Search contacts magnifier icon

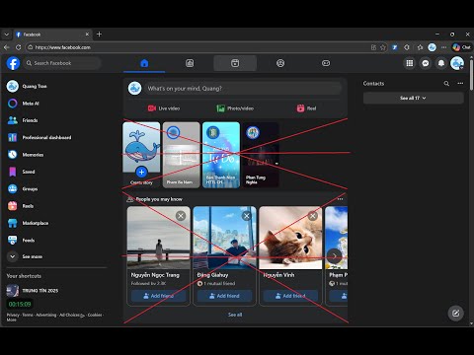coord(446,84)
